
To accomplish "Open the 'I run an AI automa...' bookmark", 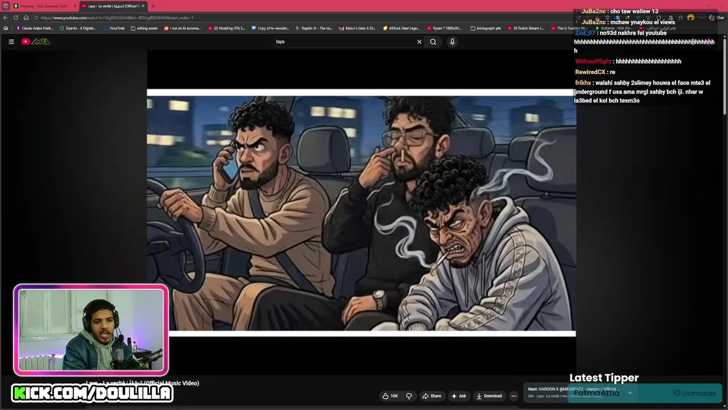I will (x=183, y=28).
